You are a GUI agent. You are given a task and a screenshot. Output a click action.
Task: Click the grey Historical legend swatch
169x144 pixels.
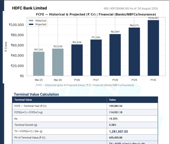tap(31, 21)
